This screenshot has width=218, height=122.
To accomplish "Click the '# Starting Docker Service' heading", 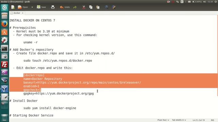I will pyautogui.click(x=31, y=115).
